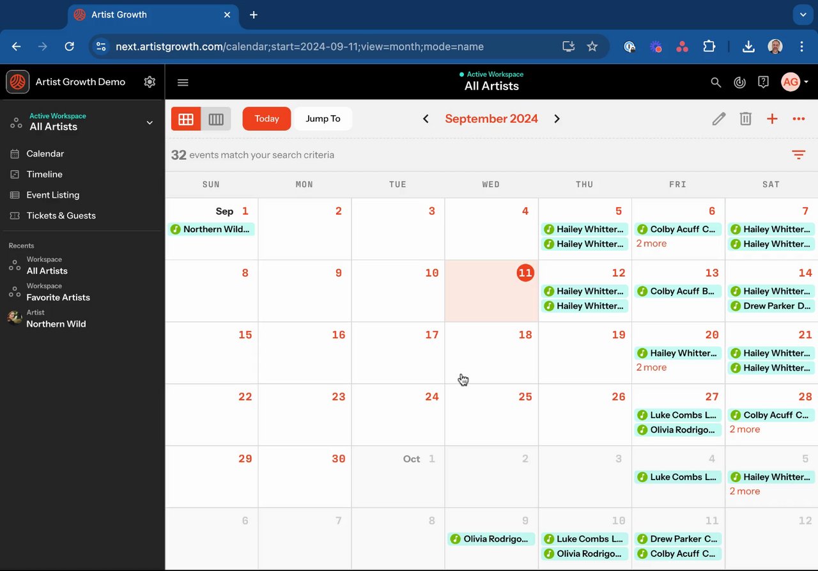
Task: Open the help question-mark icon
Action: point(763,82)
